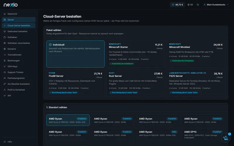Click Frankfurt badge on AMD EPYC card
The height and width of the screenshot is (146, 234).
(217, 132)
